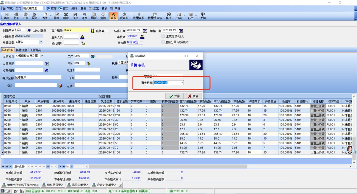Click the 反审核 toolbar icon
Screen dimensions: 357x194
click(x=124, y=16)
